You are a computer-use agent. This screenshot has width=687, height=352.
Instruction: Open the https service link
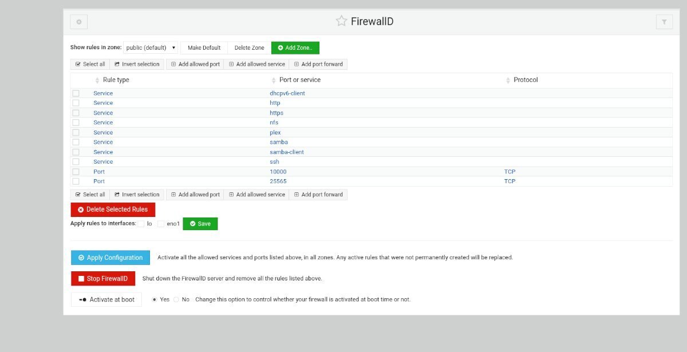[x=277, y=113]
